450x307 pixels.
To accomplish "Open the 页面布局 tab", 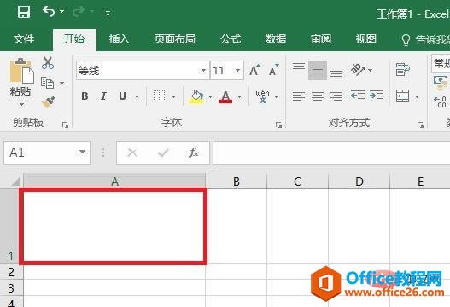I will (175, 39).
